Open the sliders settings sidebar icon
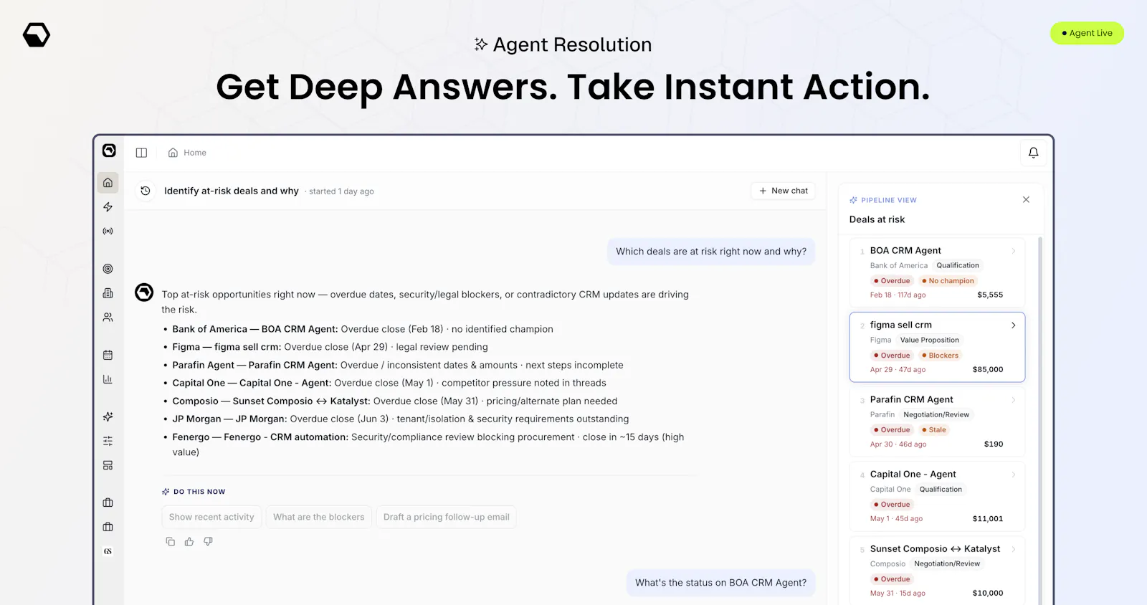The image size is (1147, 605). (x=108, y=441)
